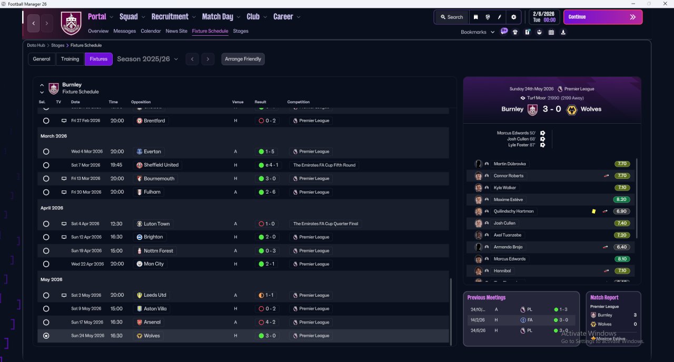Click the Arsenal club badge in the fixtures list
The height and width of the screenshot is (362, 674).
[x=140, y=322]
